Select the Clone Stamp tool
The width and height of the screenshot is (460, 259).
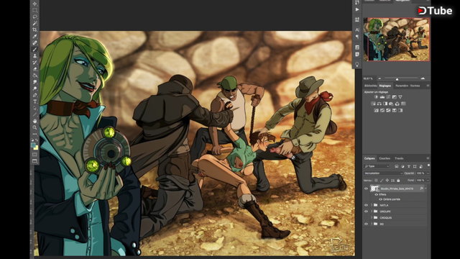click(x=35, y=56)
